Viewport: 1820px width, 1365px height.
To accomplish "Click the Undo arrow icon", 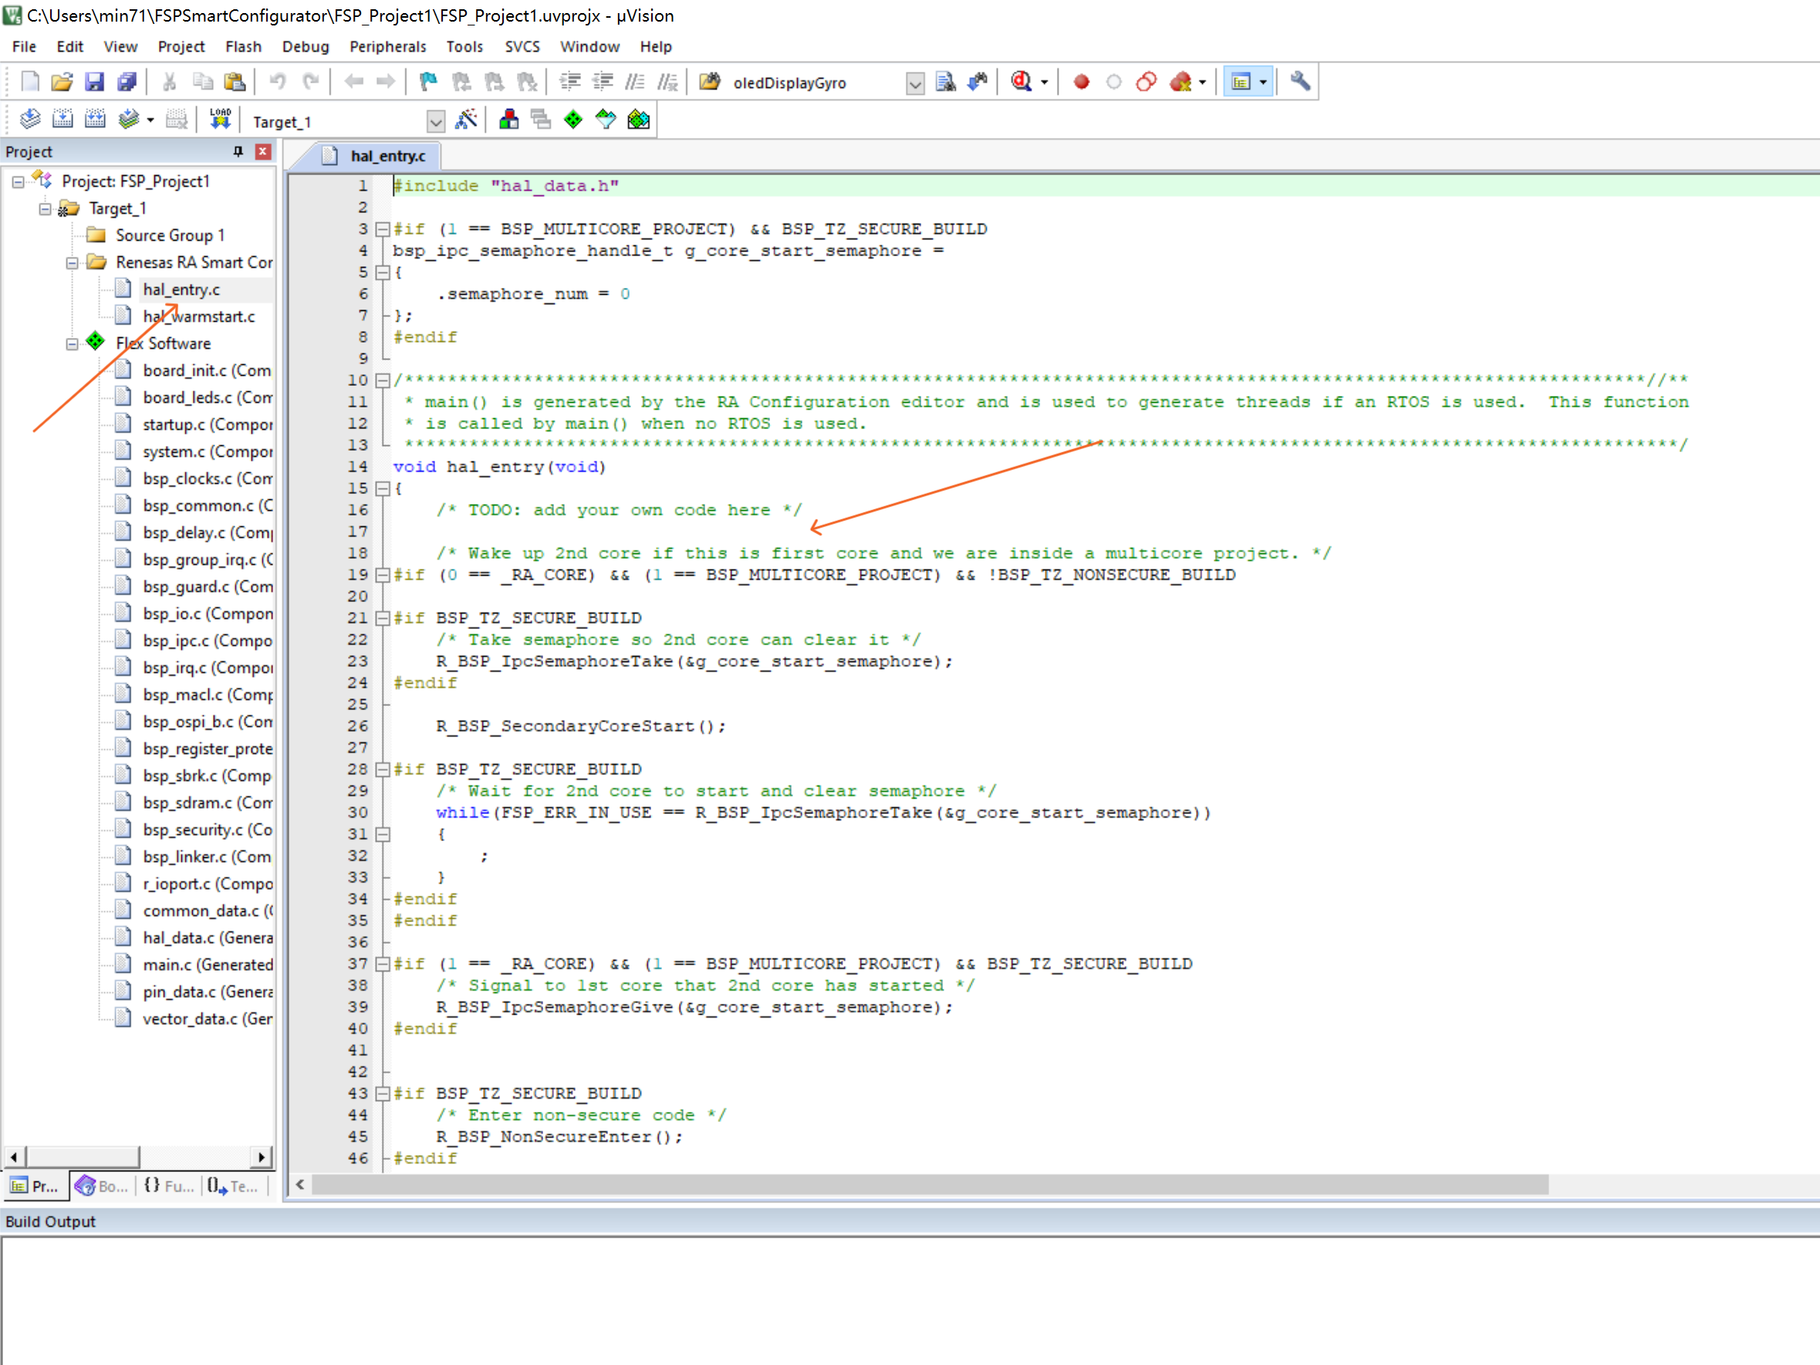I will [x=277, y=82].
